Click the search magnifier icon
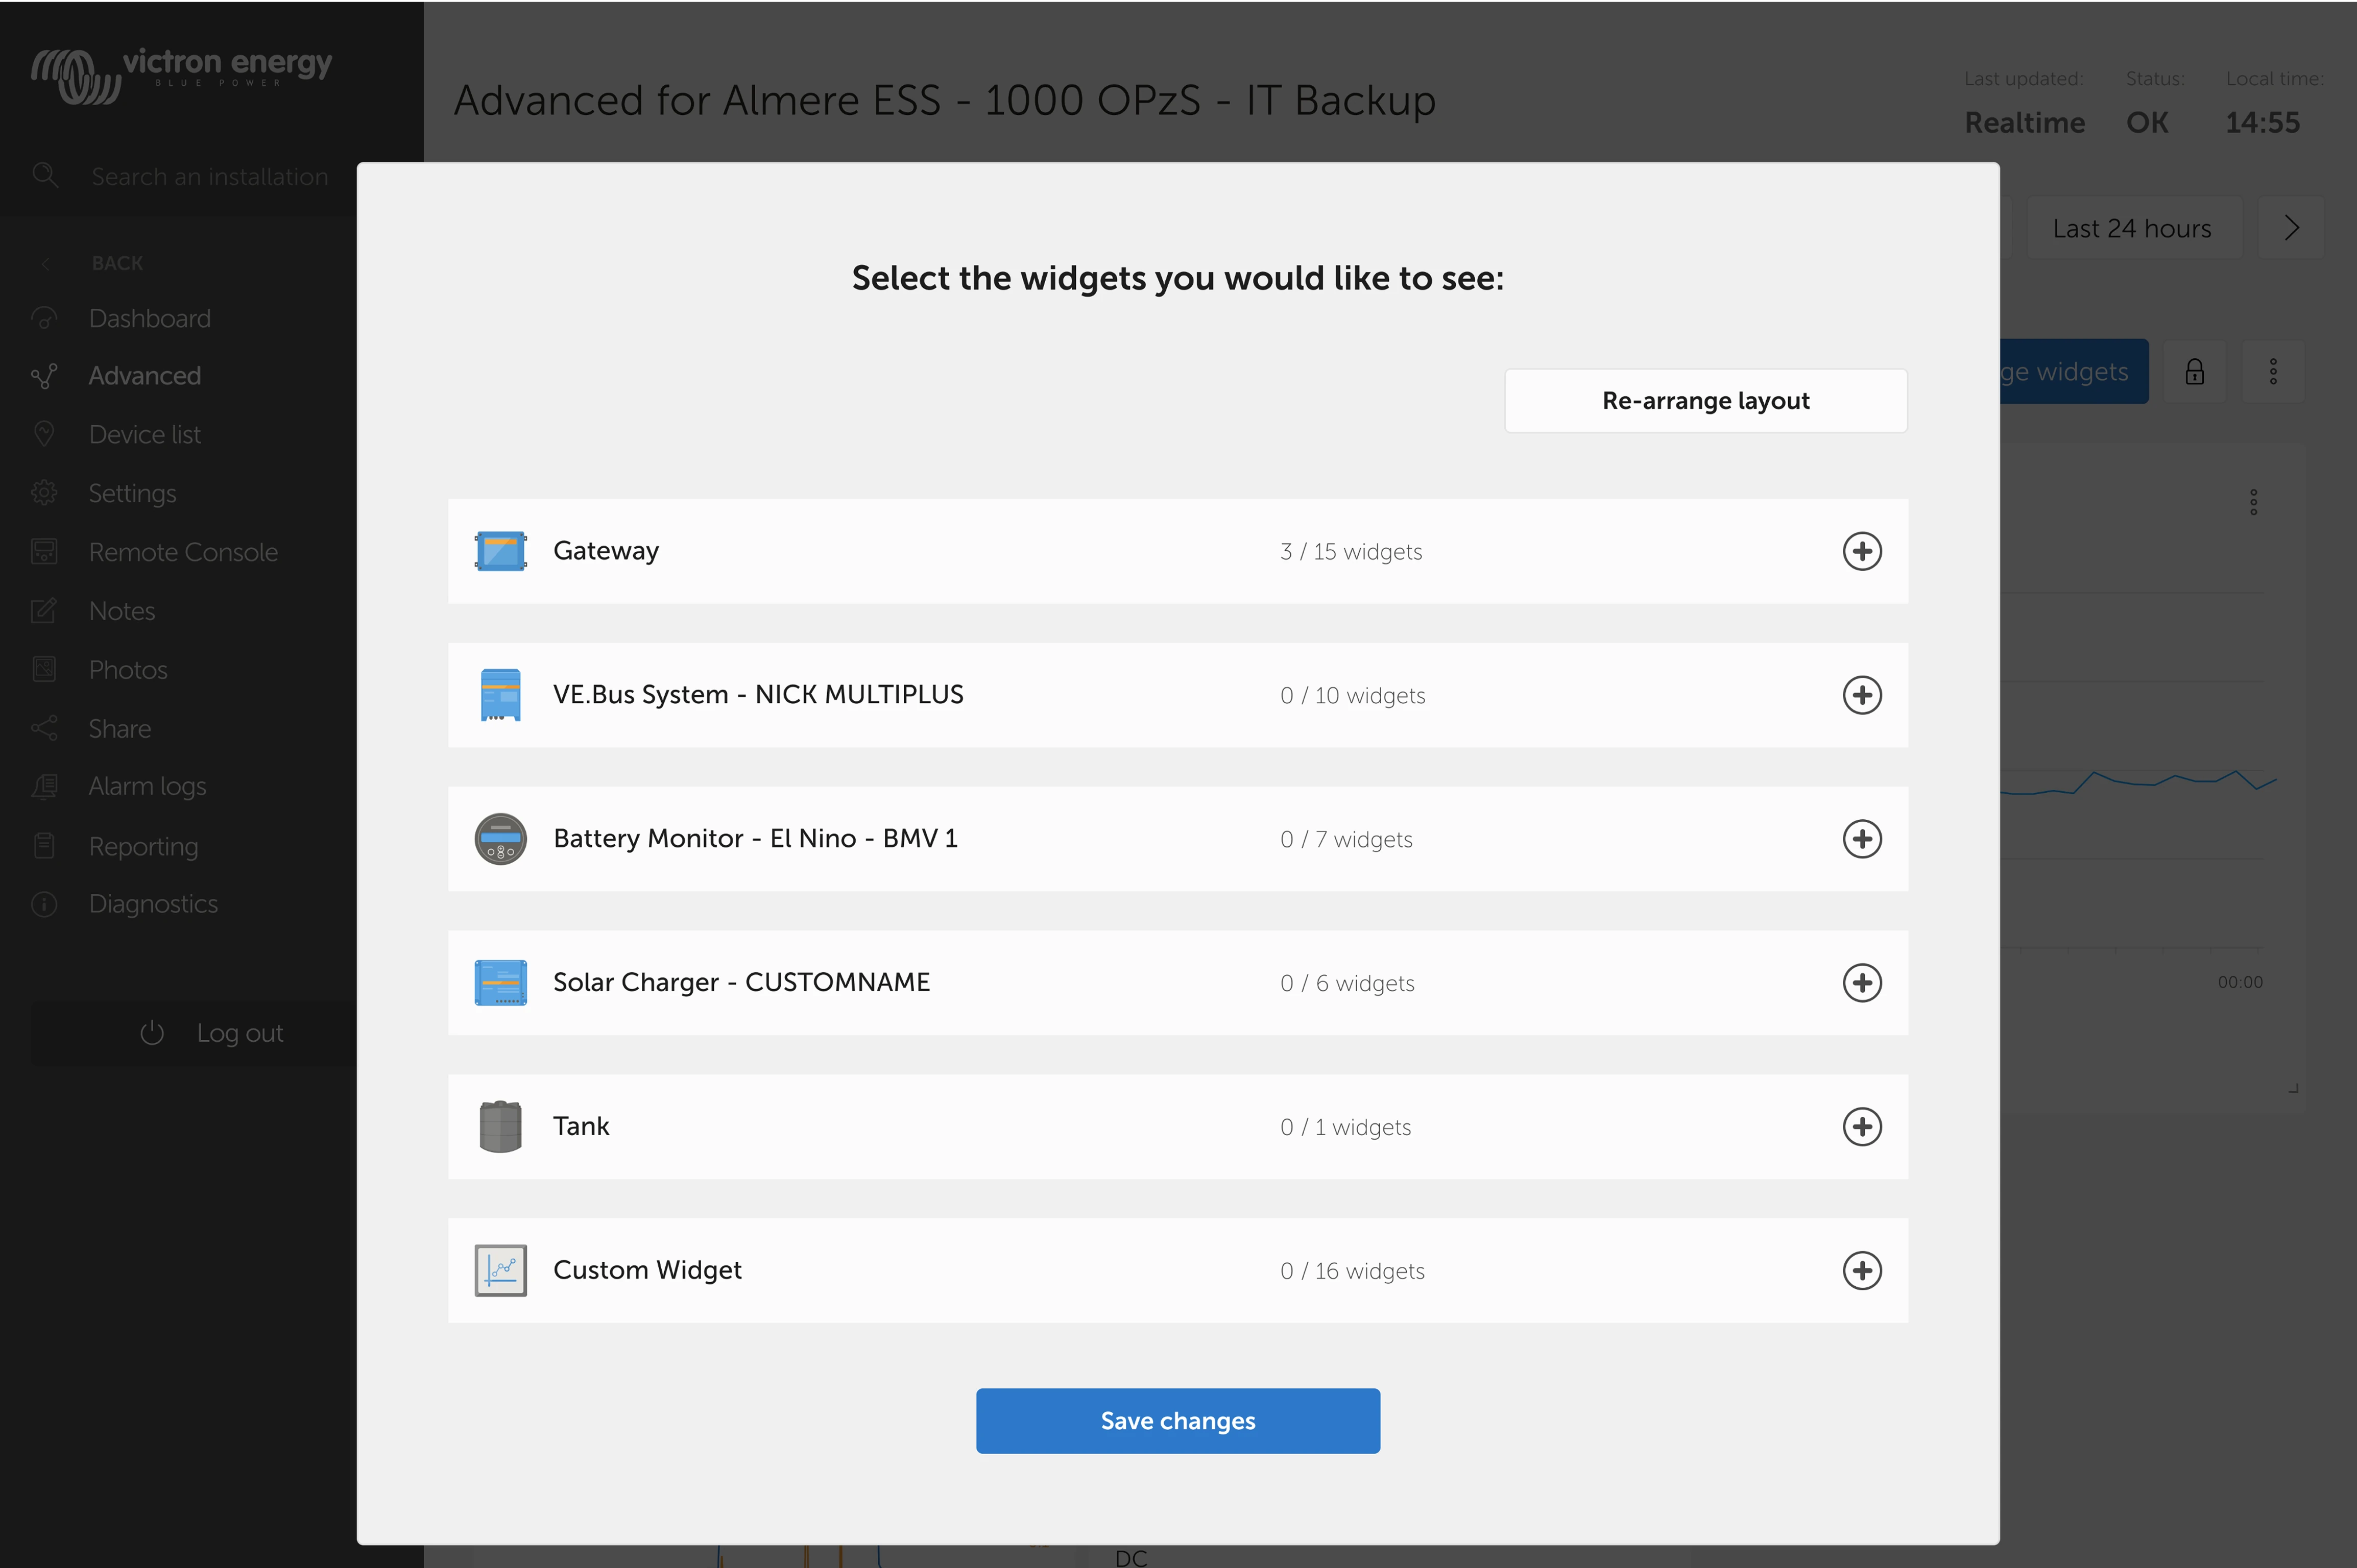 [x=45, y=176]
